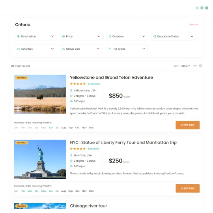Click the Trip Types flag icon
The image size is (213, 213).
tap(110, 49)
